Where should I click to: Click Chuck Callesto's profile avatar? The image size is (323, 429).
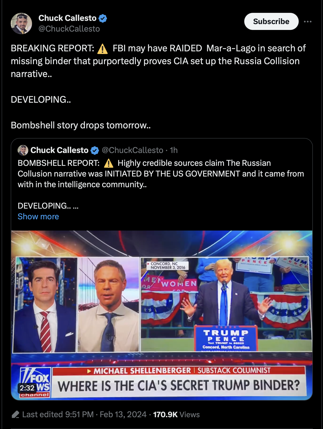tap(21, 24)
